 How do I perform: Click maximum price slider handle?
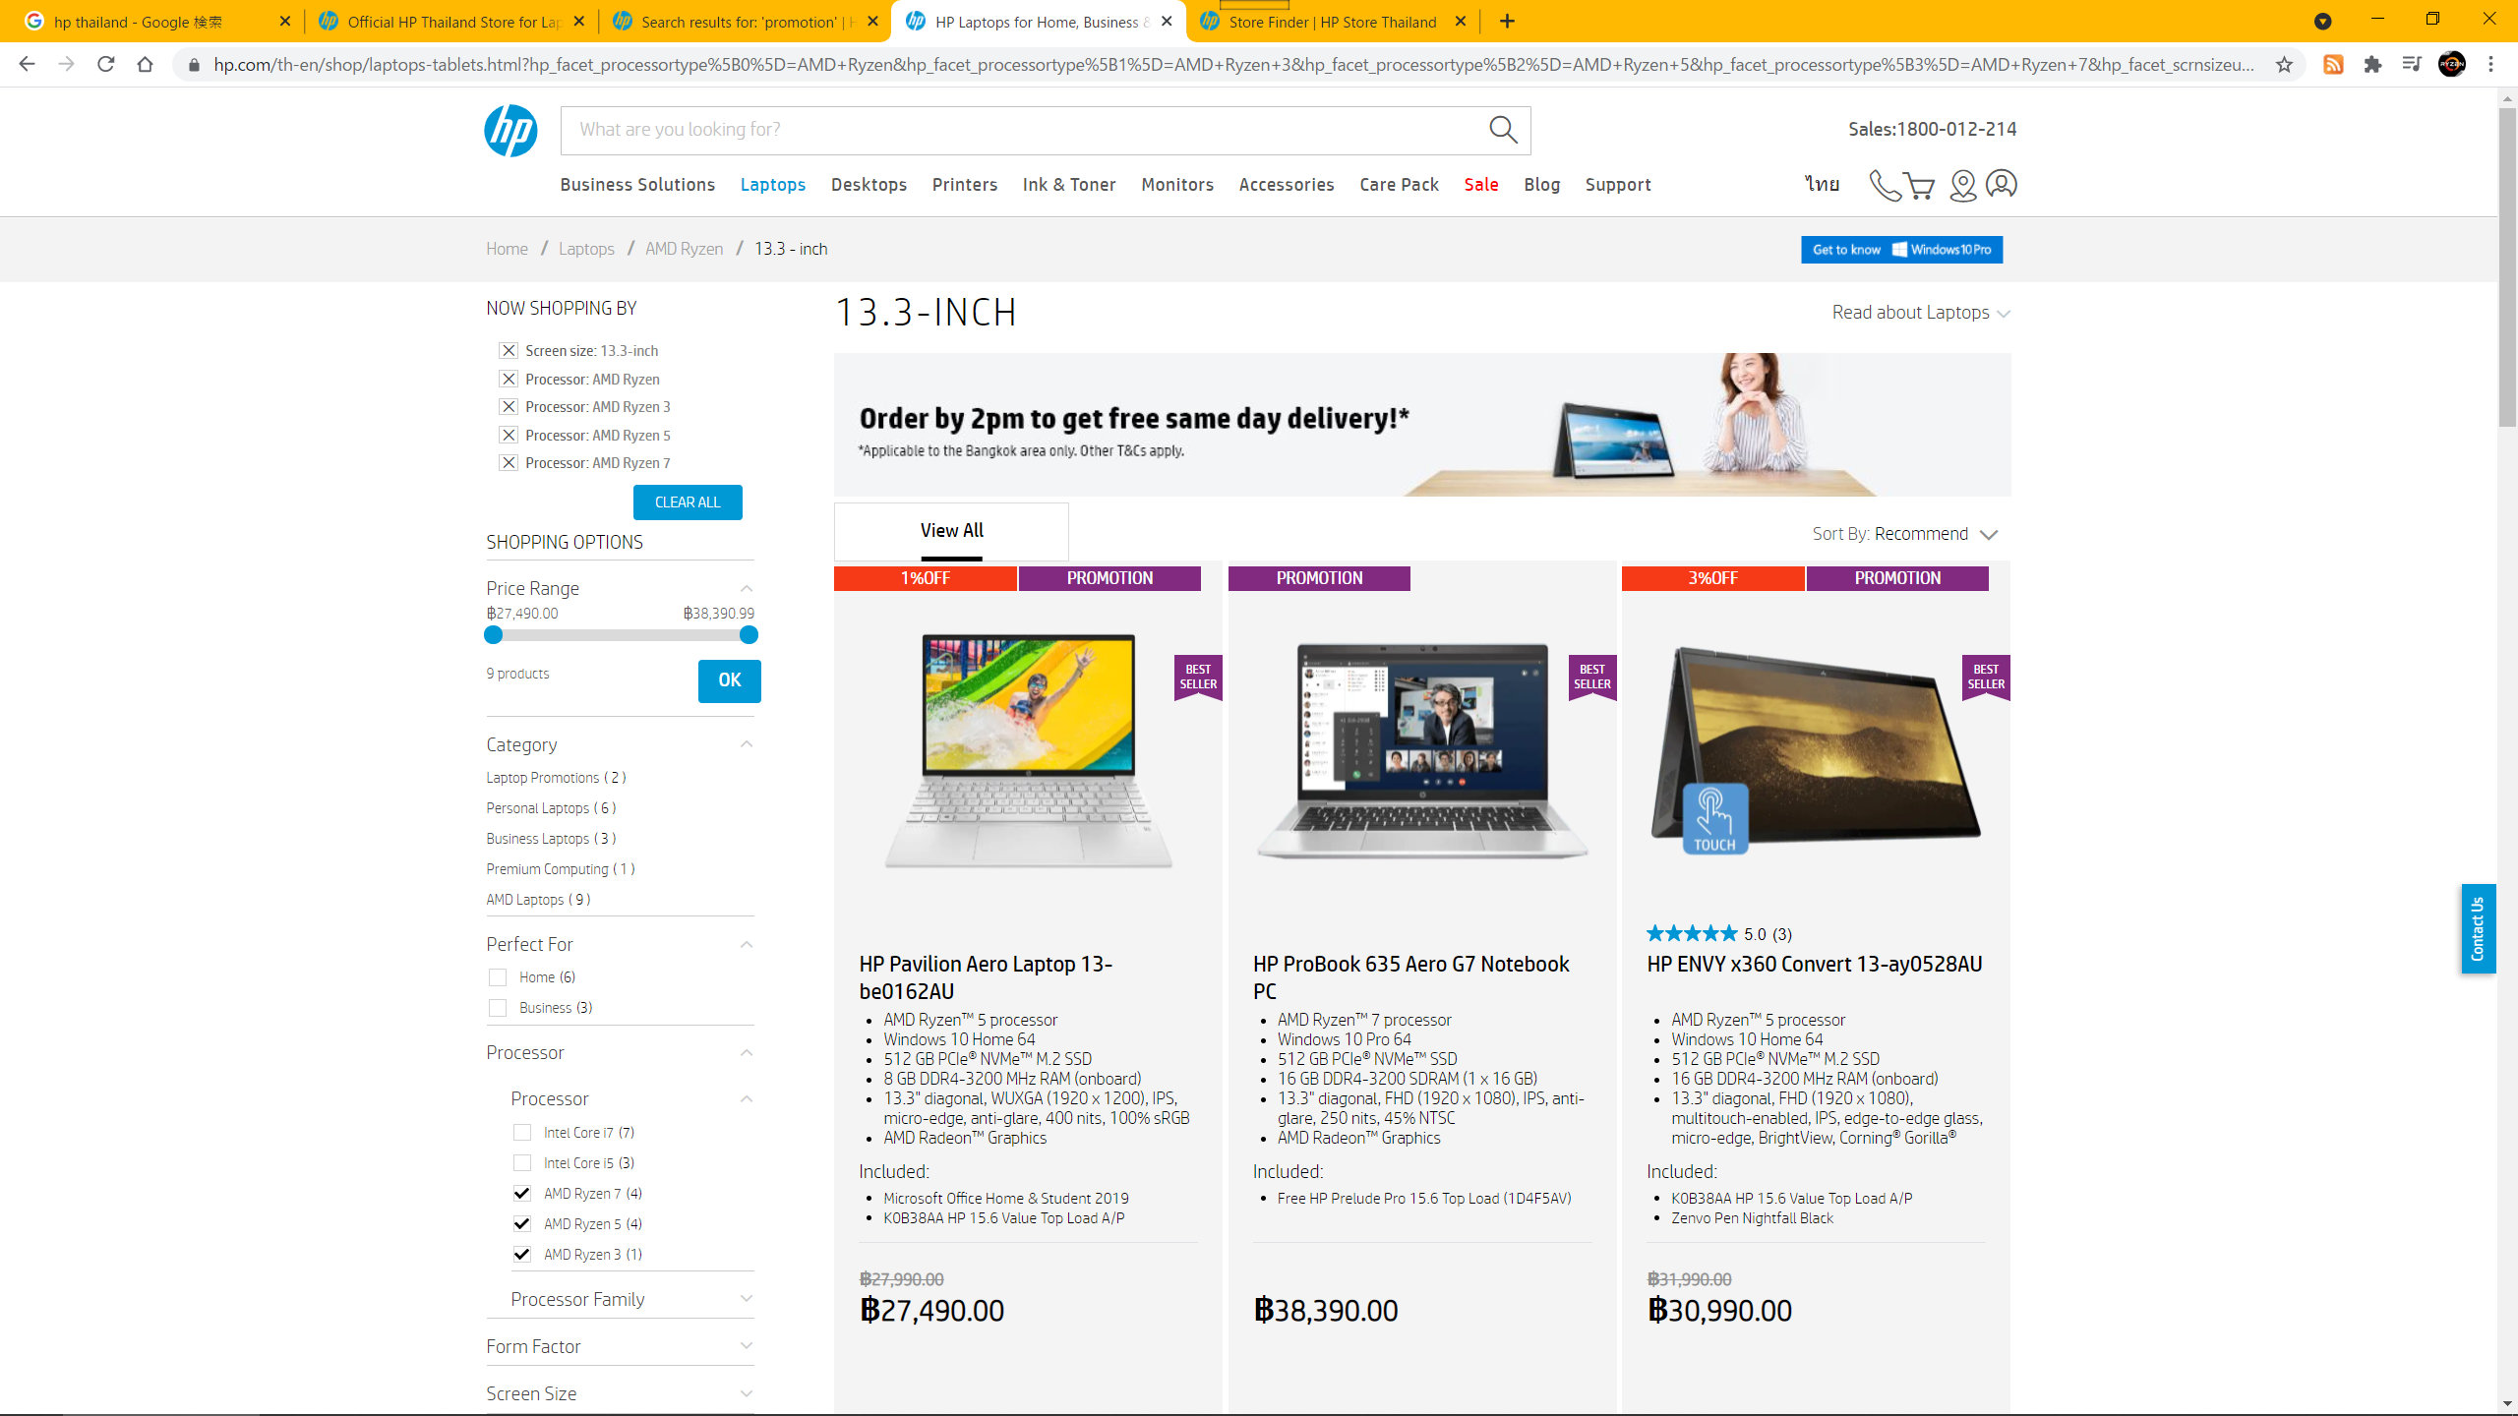click(749, 635)
